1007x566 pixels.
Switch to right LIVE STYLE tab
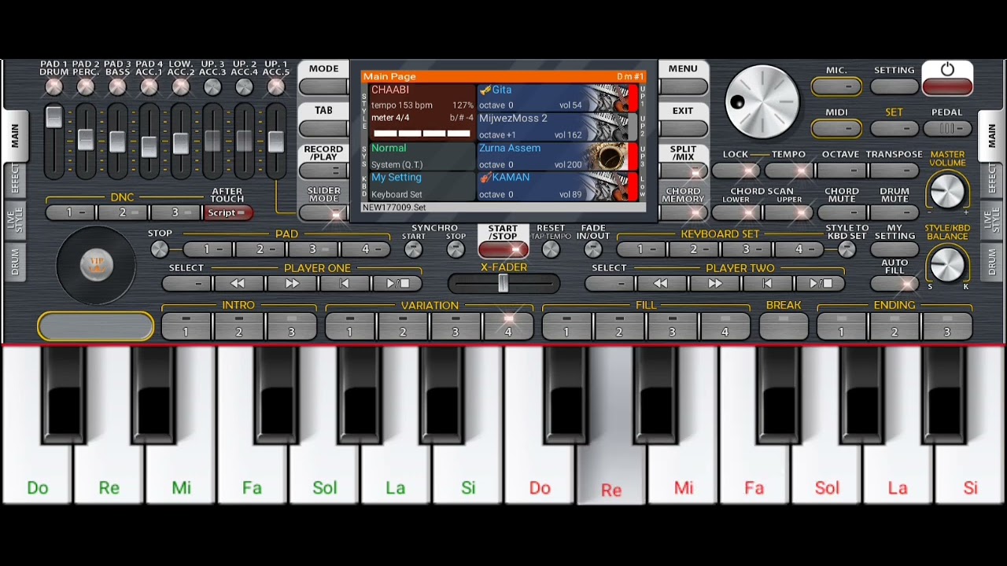pos(992,222)
